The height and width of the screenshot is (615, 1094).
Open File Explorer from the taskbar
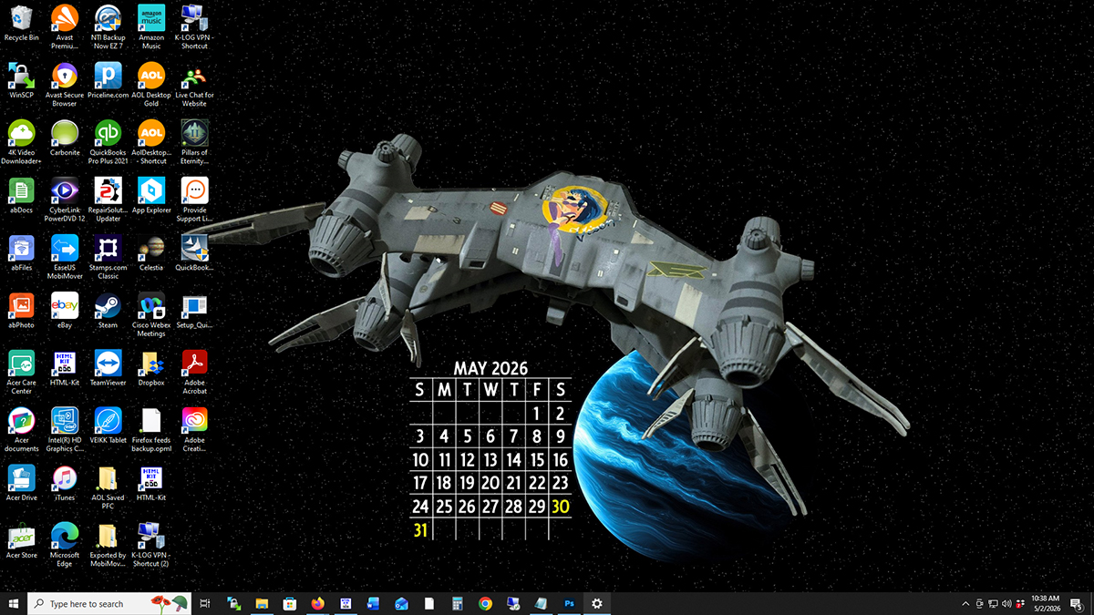262,603
